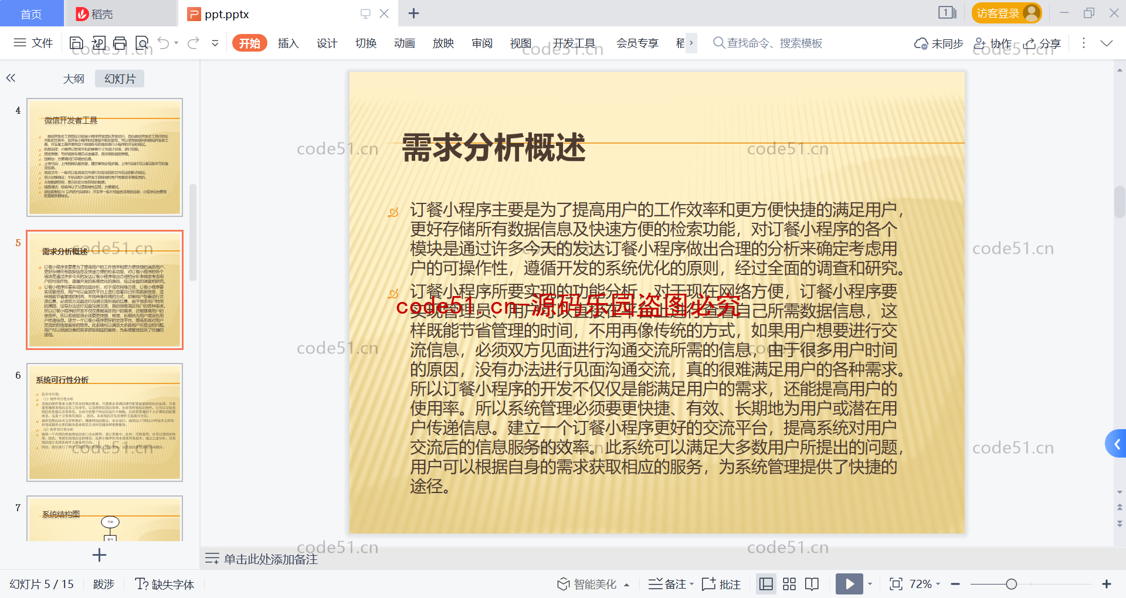Select the 开始 ribbon tab

(x=250, y=43)
